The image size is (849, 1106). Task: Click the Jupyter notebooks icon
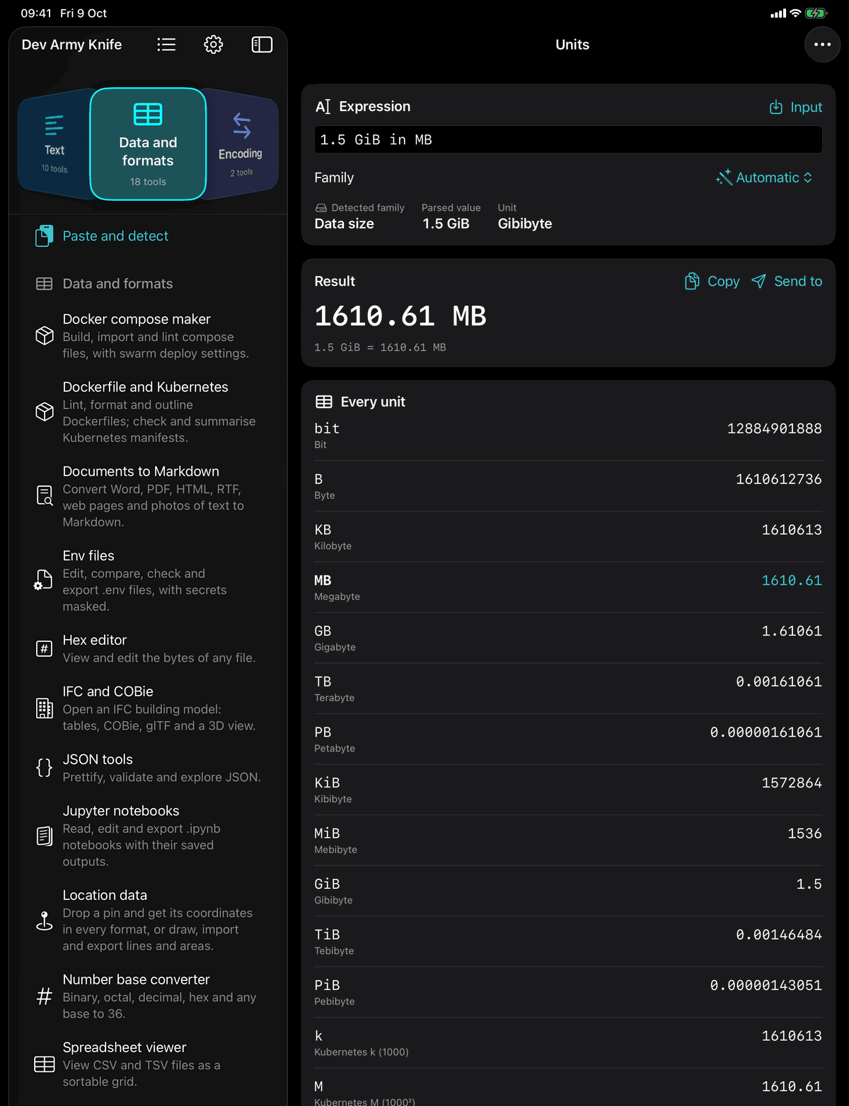(45, 836)
